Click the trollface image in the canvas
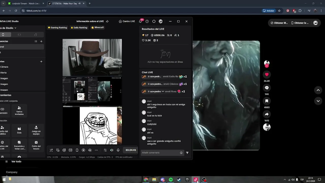This screenshot has height=183, width=325. click(x=98, y=126)
